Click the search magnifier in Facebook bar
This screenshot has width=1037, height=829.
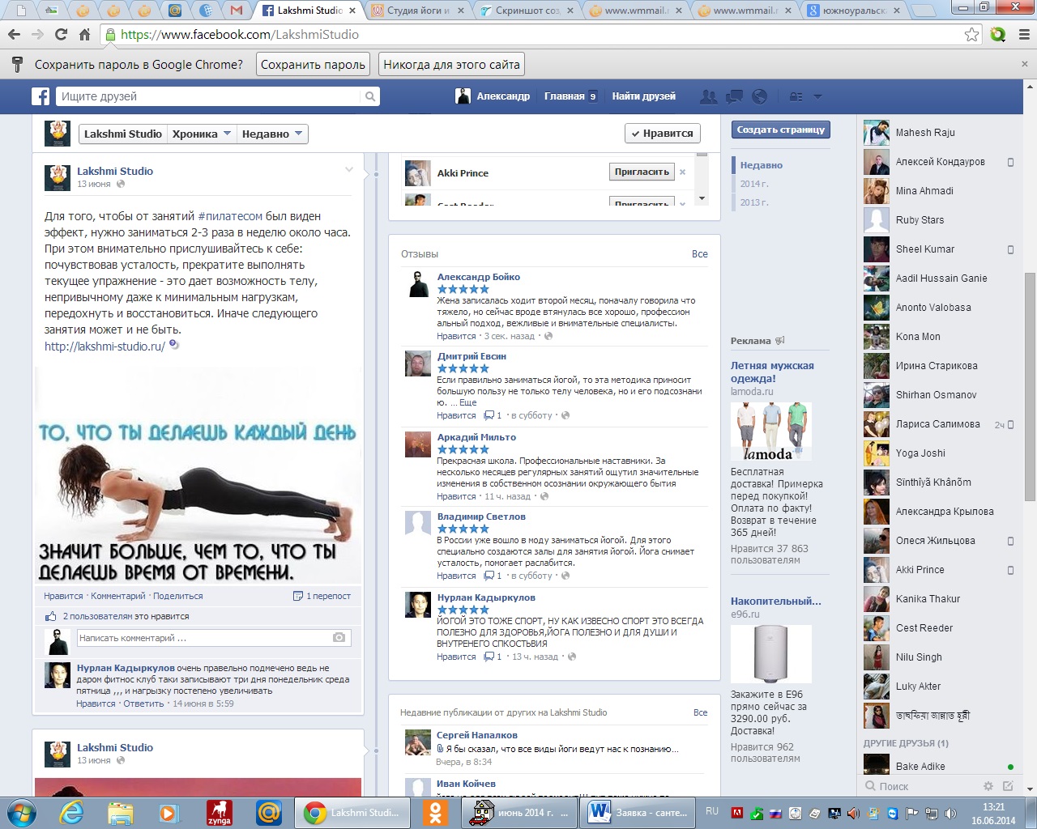tap(370, 96)
